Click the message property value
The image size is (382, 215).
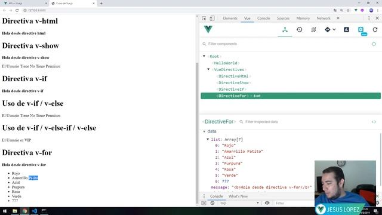[x=272, y=187]
